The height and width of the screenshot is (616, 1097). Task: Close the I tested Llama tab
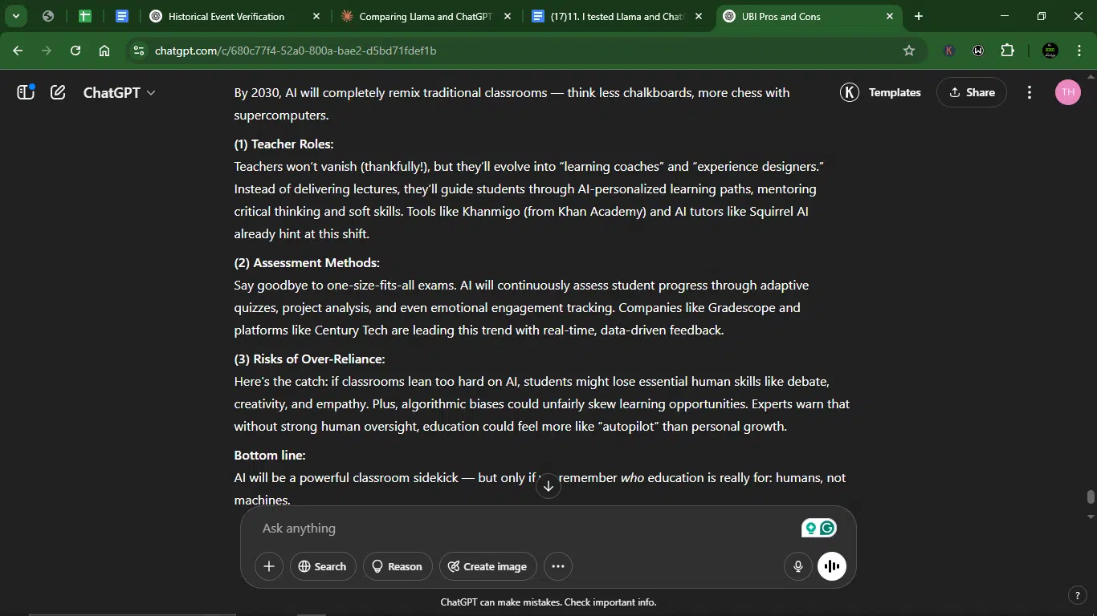[699, 16]
